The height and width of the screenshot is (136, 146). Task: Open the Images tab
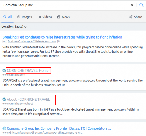(25, 17)
